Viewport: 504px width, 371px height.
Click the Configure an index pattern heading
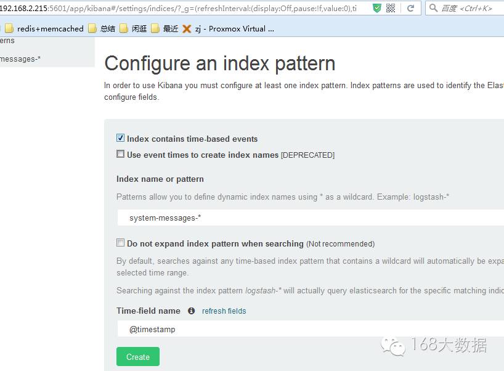220,63
